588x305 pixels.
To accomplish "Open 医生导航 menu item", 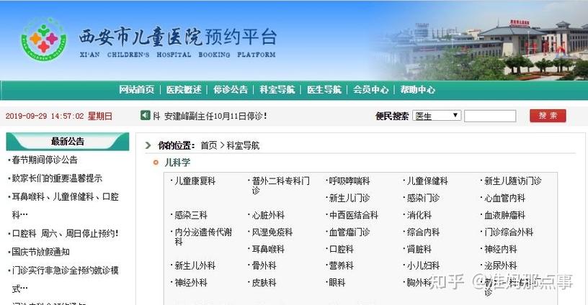I will [x=324, y=90].
